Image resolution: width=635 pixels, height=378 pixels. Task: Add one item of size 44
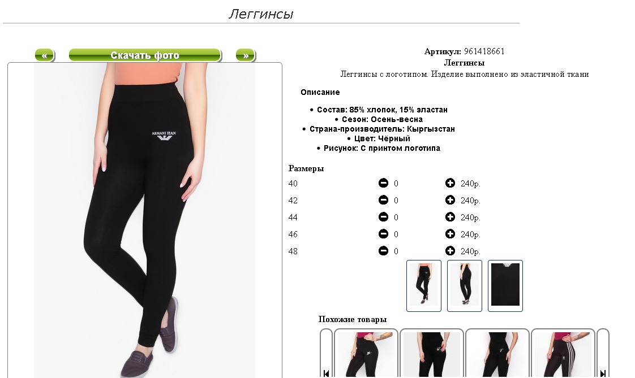pyautogui.click(x=450, y=217)
